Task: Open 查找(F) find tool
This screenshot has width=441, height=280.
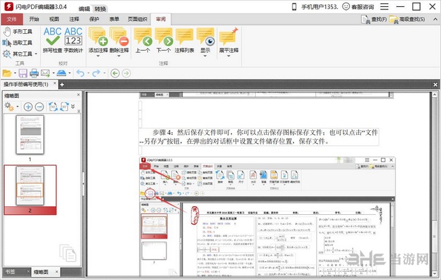Action: point(374,20)
